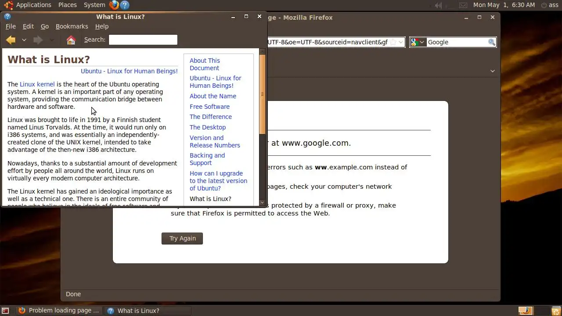Click the 'ass' user name on the top panel
Viewport: 562px width, 316px height.
pyautogui.click(x=554, y=5)
